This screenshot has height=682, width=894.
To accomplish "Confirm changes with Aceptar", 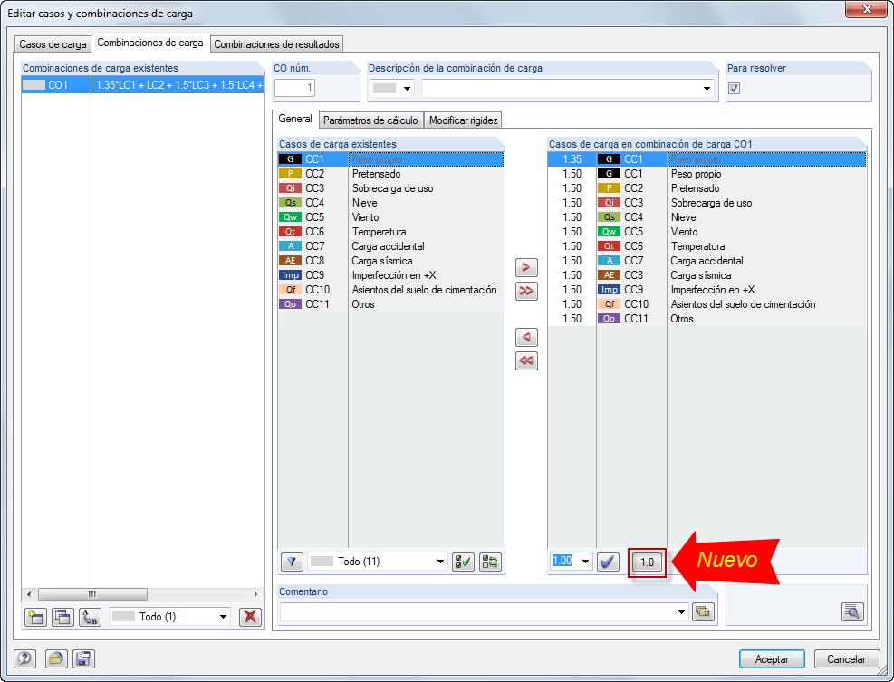I will (x=771, y=658).
